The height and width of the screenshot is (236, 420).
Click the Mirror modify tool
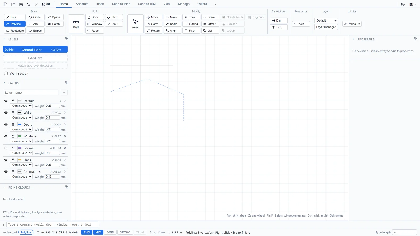pyautogui.click(x=172, y=17)
